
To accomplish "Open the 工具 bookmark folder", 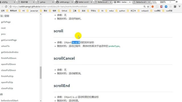I will (73, 11).
